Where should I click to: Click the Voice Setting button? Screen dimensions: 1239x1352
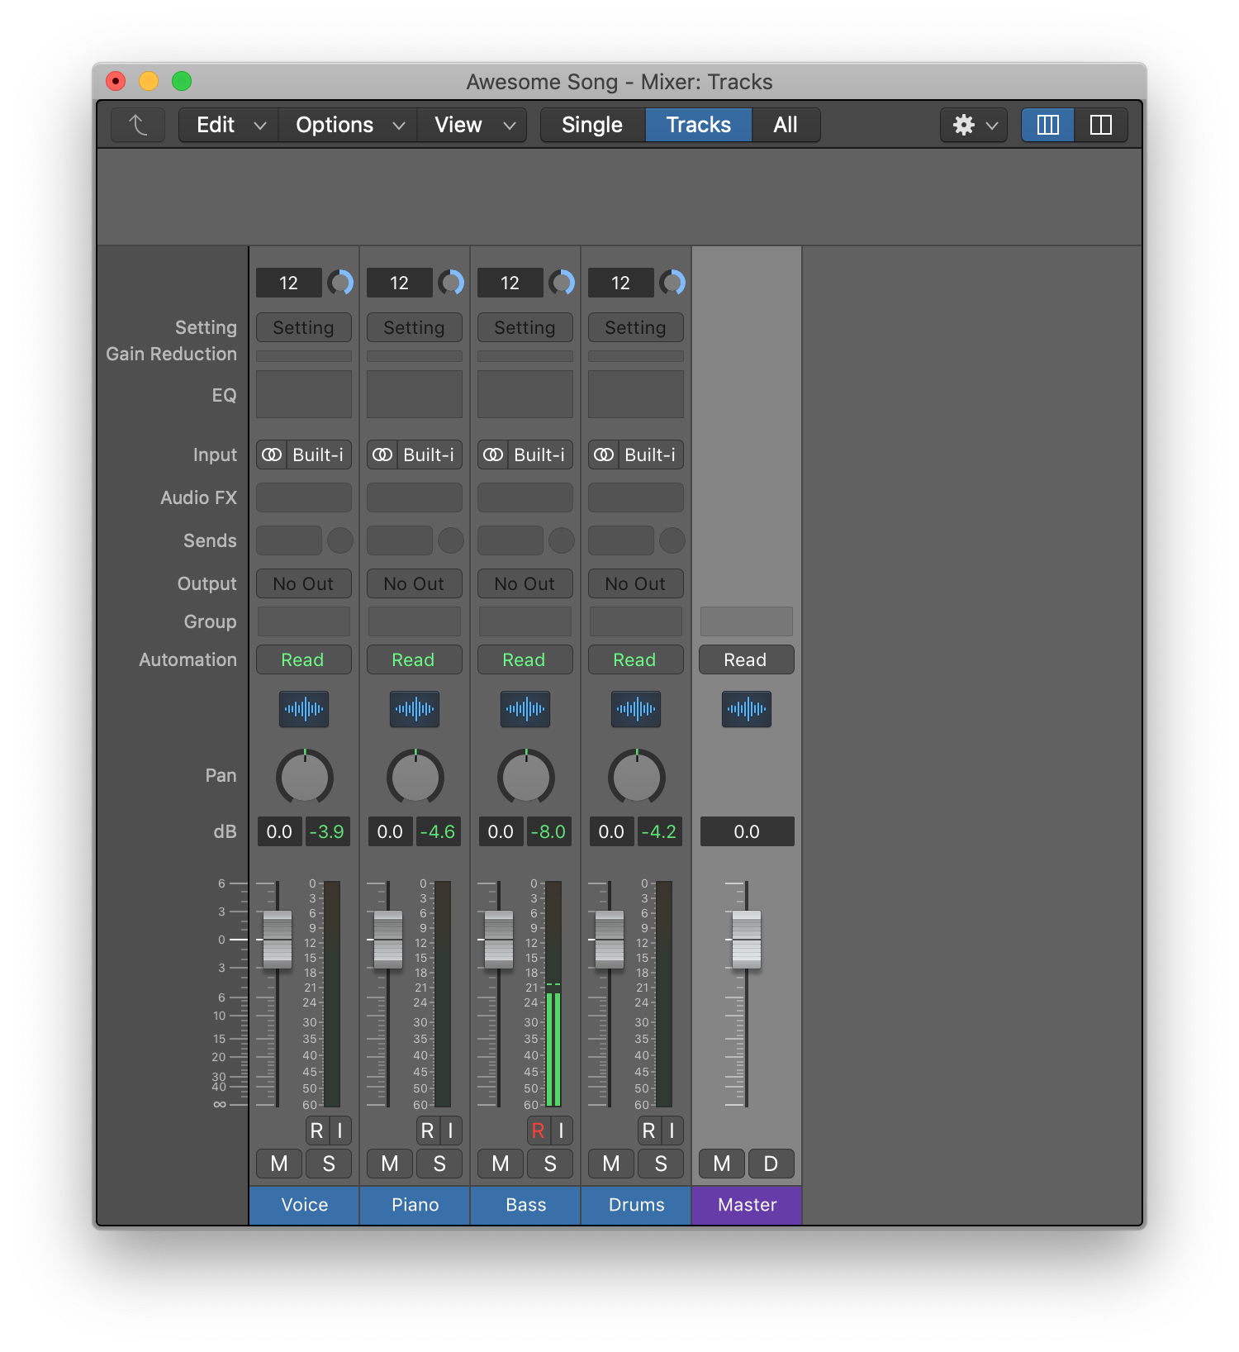[x=304, y=327]
